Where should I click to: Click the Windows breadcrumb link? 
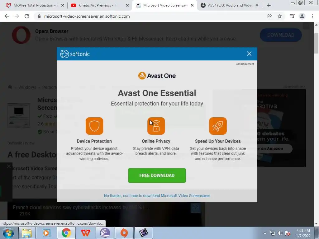tap(27, 87)
